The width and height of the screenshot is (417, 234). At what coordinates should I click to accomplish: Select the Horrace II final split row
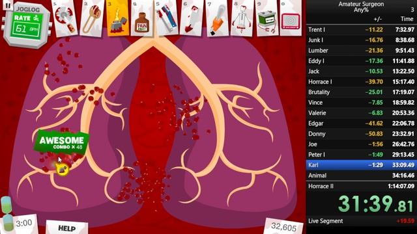coord(362,187)
